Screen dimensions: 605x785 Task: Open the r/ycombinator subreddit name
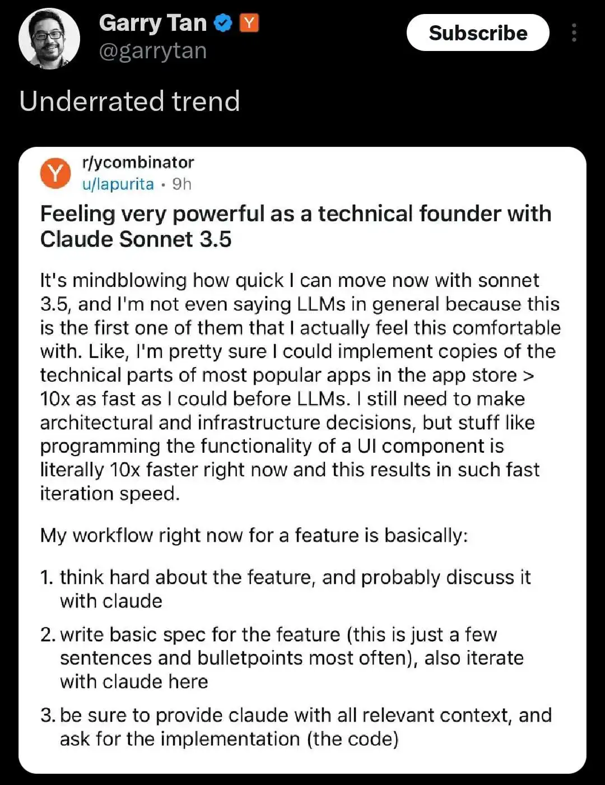[138, 162]
